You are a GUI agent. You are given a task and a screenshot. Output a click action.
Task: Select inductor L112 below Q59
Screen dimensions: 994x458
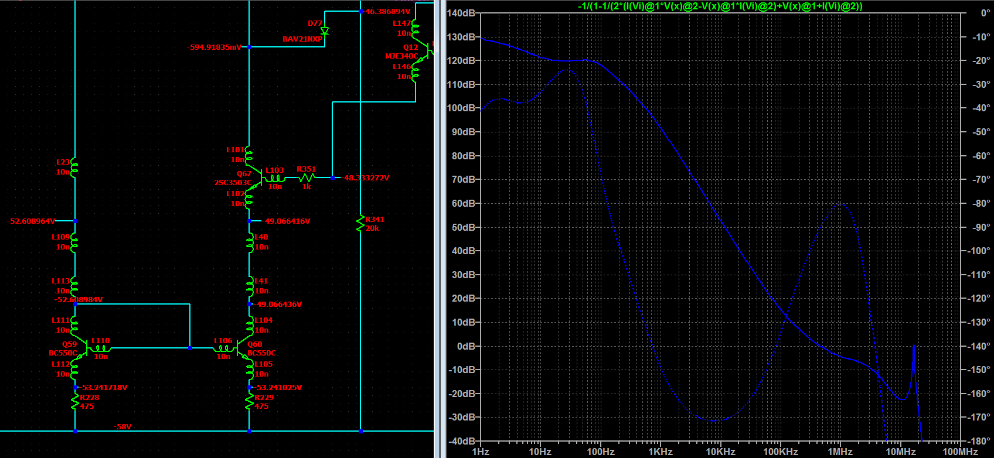coord(75,369)
